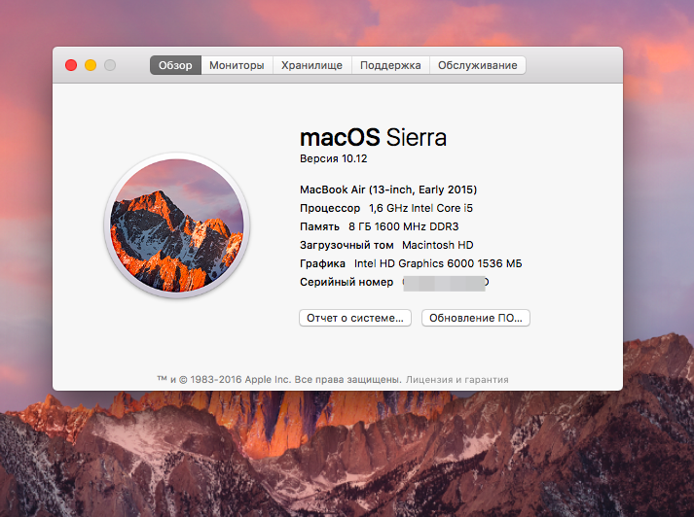Click the blurred serial number value

(x=445, y=283)
